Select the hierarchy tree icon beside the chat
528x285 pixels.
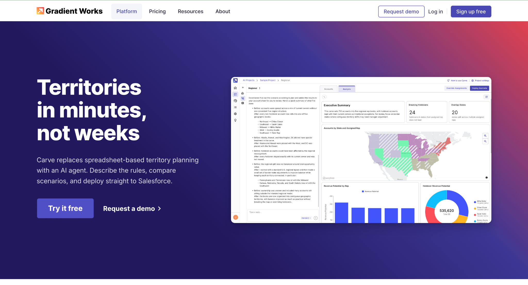click(x=243, y=98)
